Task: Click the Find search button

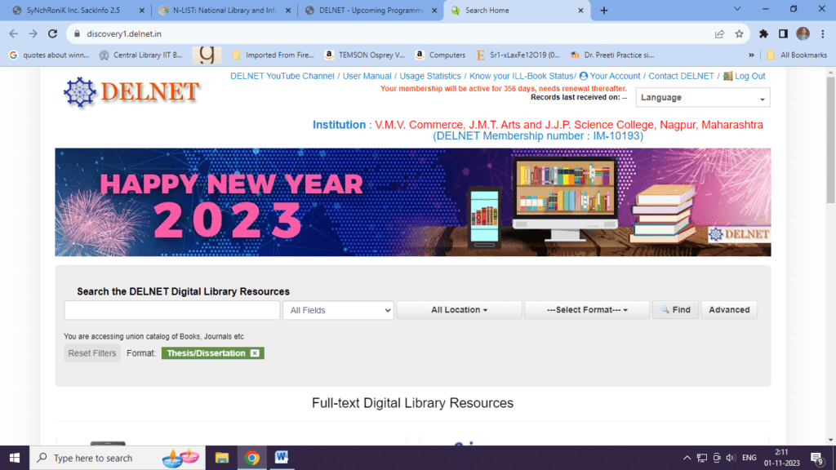Action: pos(675,310)
